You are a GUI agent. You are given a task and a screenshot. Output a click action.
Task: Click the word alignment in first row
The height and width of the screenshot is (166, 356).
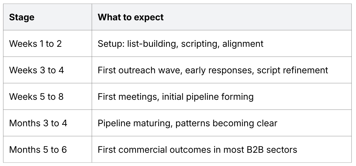(243, 44)
